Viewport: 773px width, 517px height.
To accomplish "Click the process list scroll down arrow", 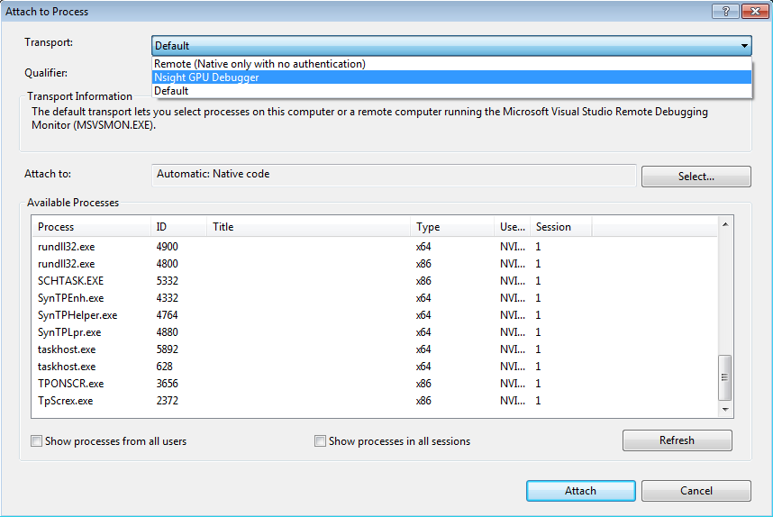I will [x=725, y=409].
